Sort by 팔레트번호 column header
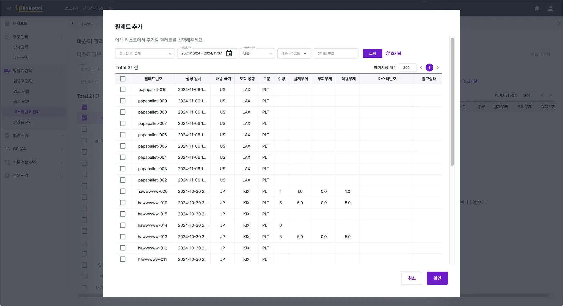The height and width of the screenshot is (306, 563). pyautogui.click(x=153, y=79)
